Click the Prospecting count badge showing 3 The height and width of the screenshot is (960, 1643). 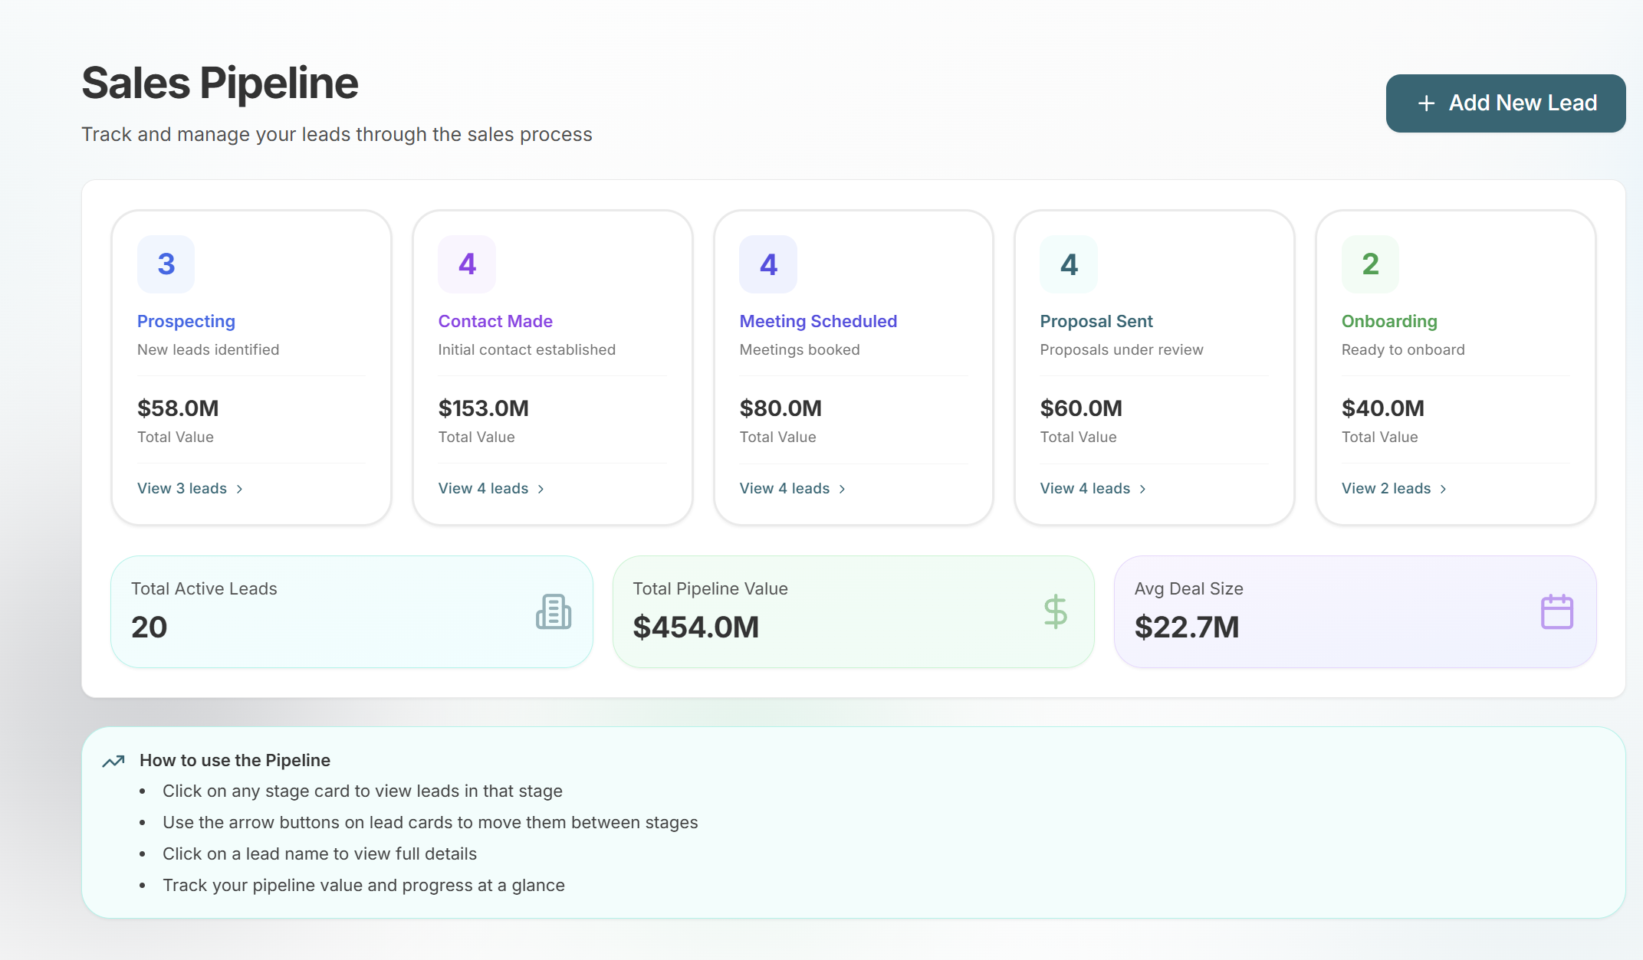point(166,264)
